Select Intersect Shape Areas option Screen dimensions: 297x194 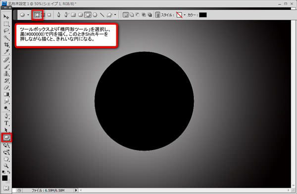pos(144,15)
